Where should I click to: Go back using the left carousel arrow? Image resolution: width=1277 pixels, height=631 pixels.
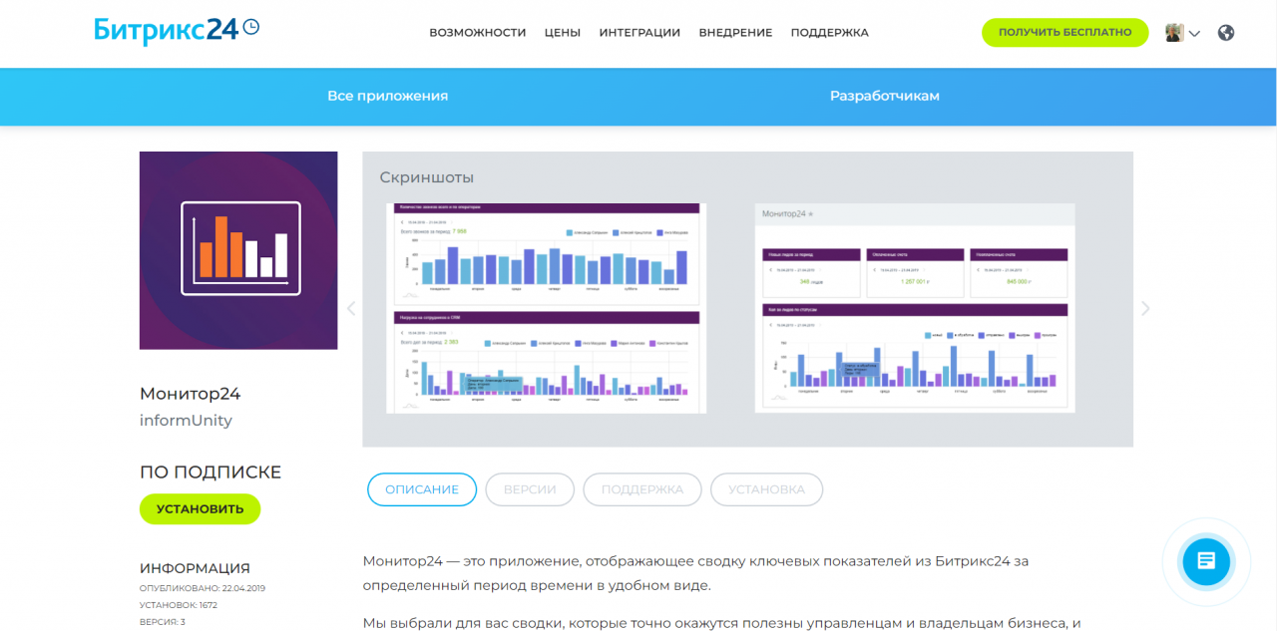click(x=350, y=308)
